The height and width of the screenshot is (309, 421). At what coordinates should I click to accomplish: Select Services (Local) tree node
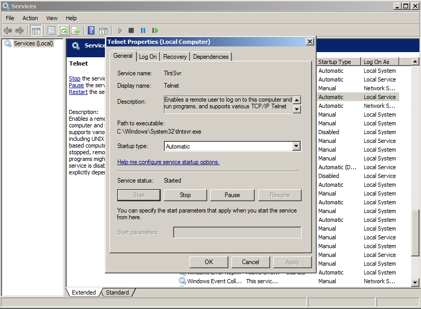[33, 43]
